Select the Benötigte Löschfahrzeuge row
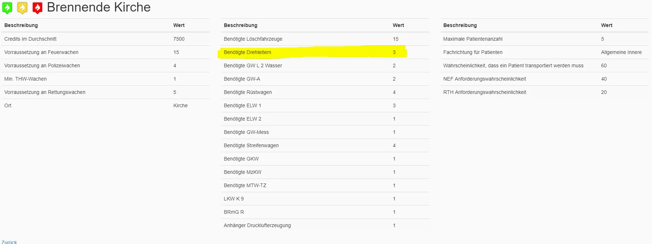 [253, 39]
